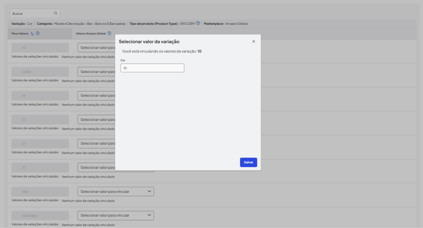Click the magnifier icon in the Buscar field

click(x=55, y=13)
